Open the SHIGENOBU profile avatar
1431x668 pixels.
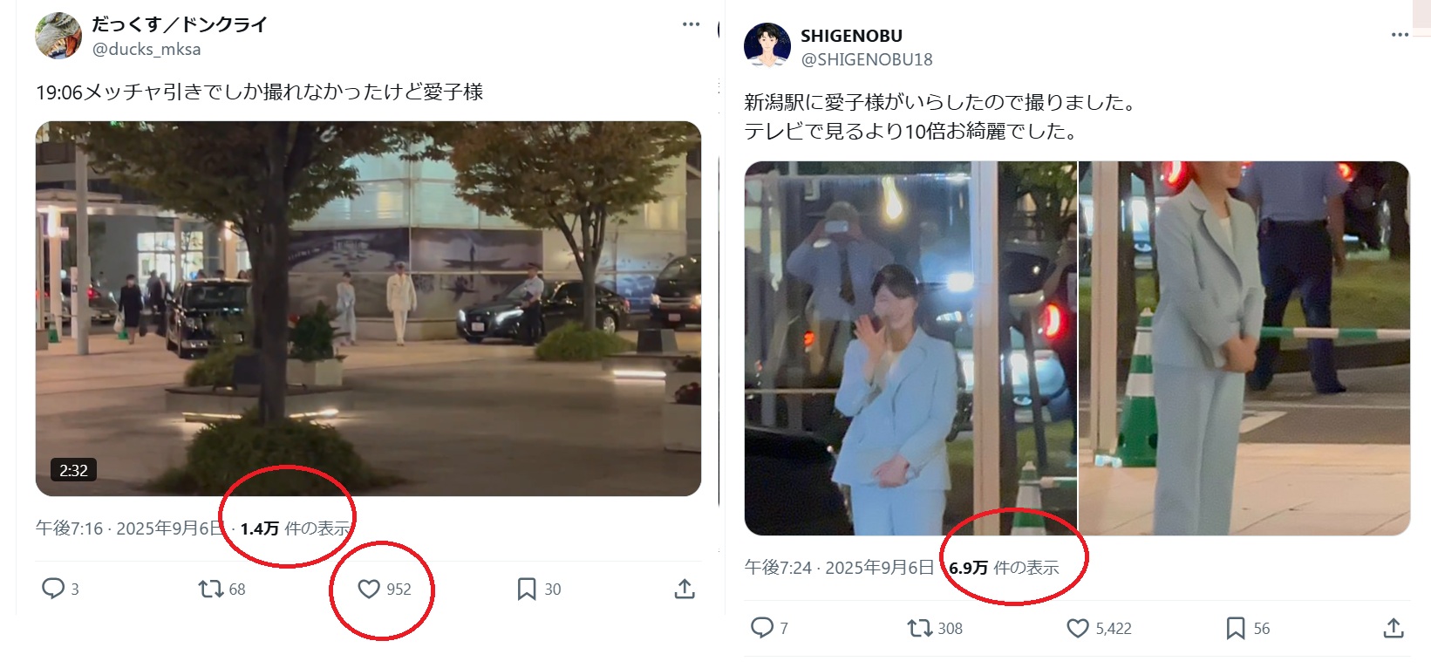(767, 46)
